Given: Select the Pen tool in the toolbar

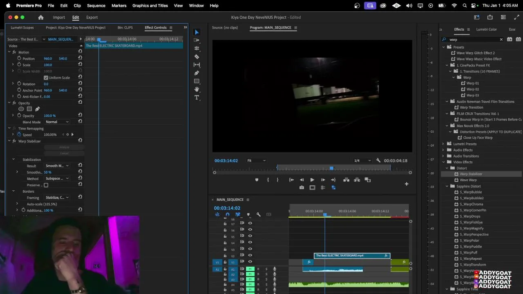Looking at the screenshot, I should (197, 73).
